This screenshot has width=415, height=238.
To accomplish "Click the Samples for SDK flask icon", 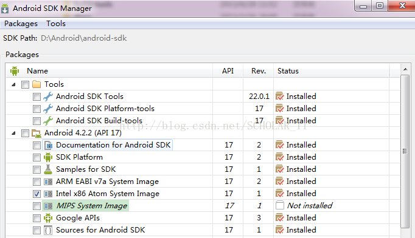I will point(48,169).
